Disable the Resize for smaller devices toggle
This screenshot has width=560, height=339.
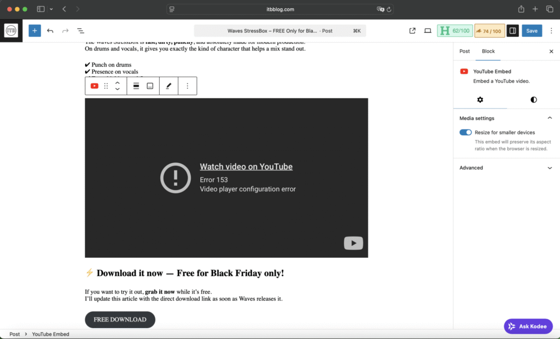coord(465,132)
